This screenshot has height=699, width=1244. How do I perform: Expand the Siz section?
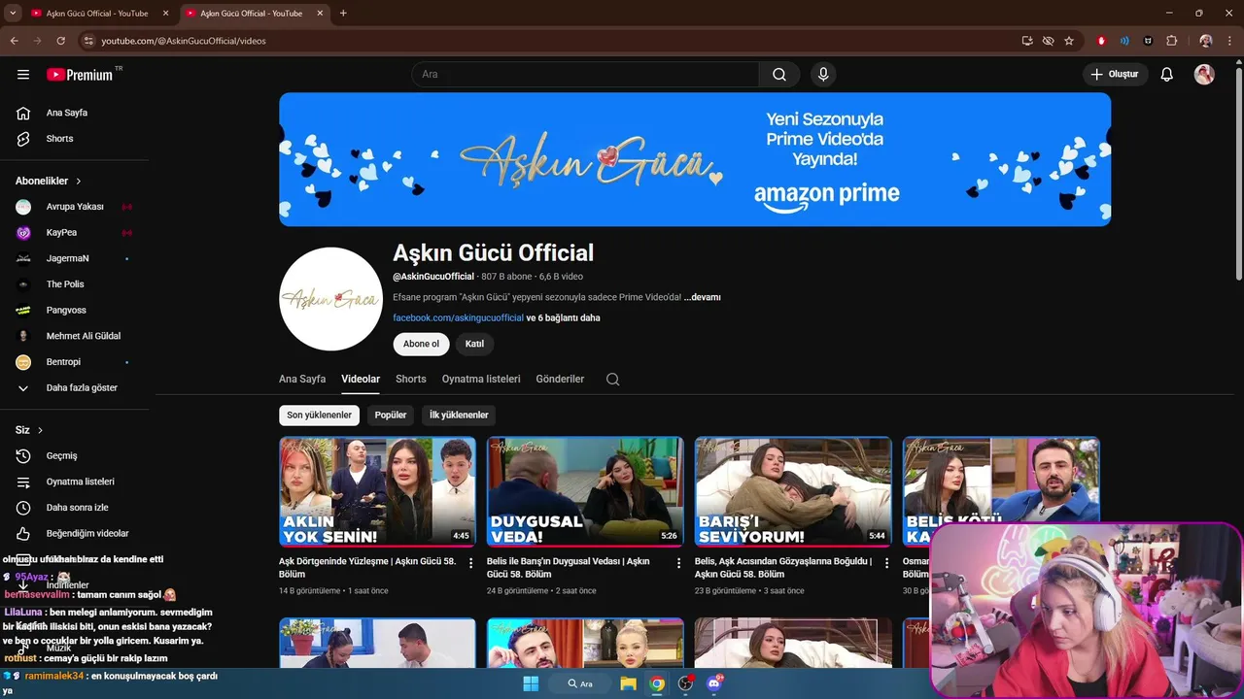click(29, 430)
